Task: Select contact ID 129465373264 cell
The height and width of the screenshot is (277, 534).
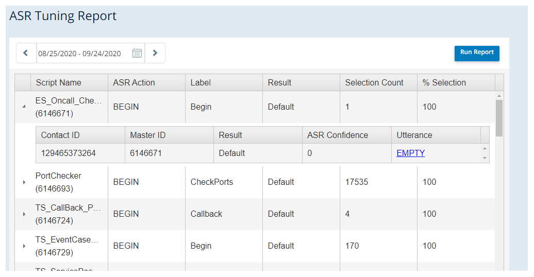Action: [x=80, y=153]
